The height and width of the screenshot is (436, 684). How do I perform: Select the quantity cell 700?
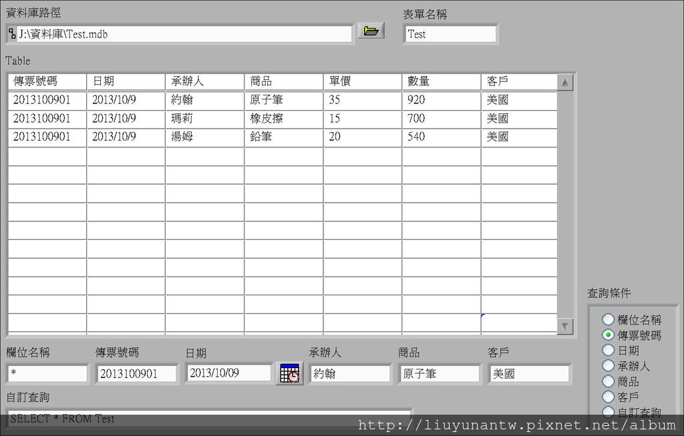tap(442, 119)
